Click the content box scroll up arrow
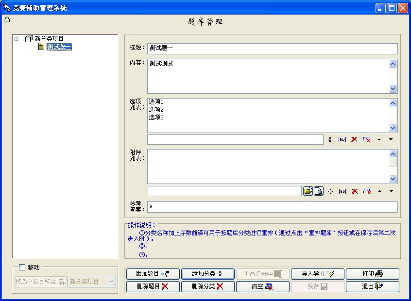411x301 pixels. (393, 64)
